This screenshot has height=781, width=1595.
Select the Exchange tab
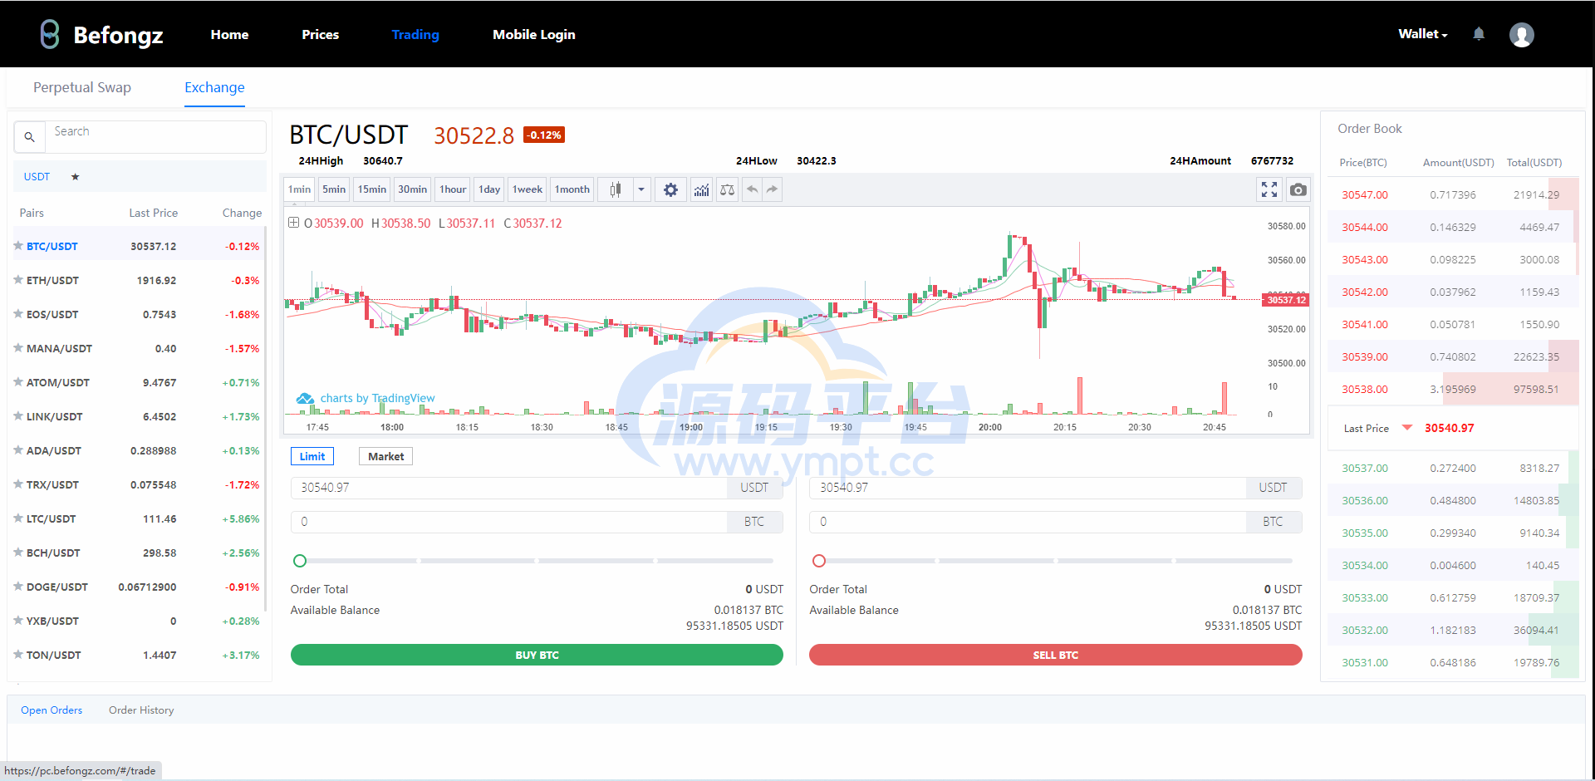pos(214,87)
